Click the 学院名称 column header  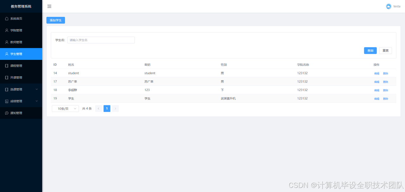click(x=303, y=65)
